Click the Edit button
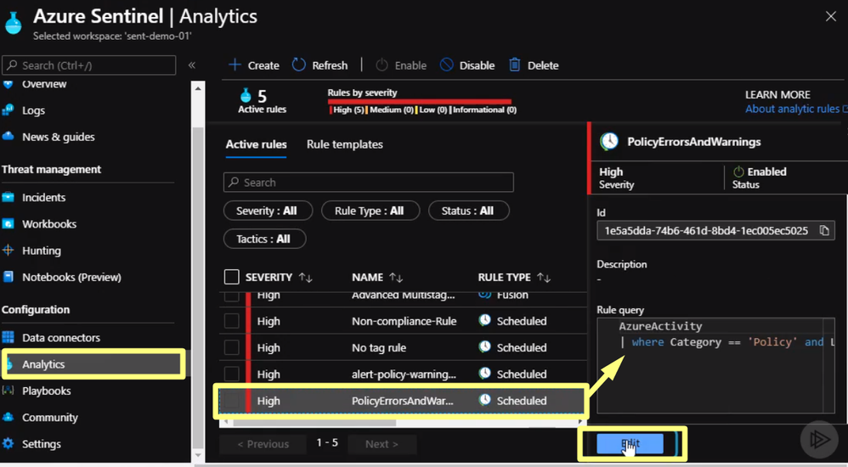The height and width of the screenshot is (467, 848). coord(630,444)
